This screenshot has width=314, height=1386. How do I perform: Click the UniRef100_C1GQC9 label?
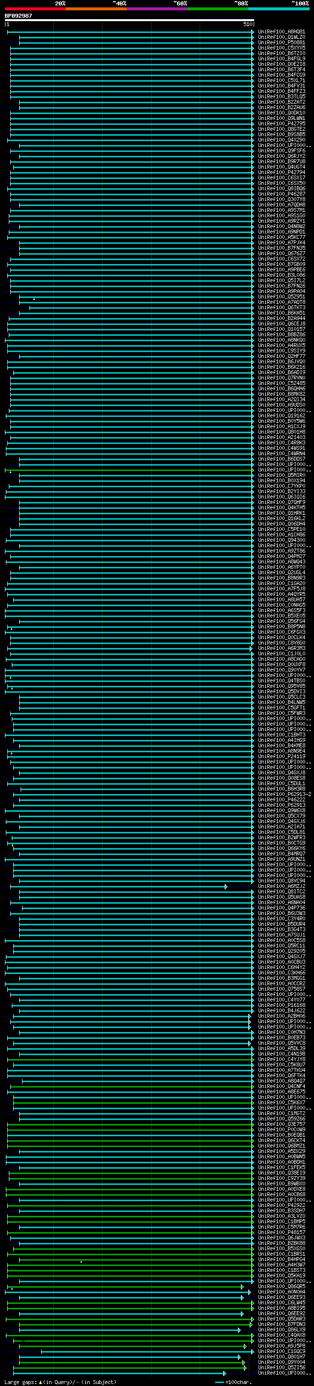tap(281, 1351)
